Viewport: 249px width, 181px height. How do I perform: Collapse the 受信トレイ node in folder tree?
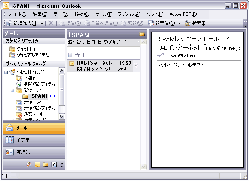[x=12, y=90]
